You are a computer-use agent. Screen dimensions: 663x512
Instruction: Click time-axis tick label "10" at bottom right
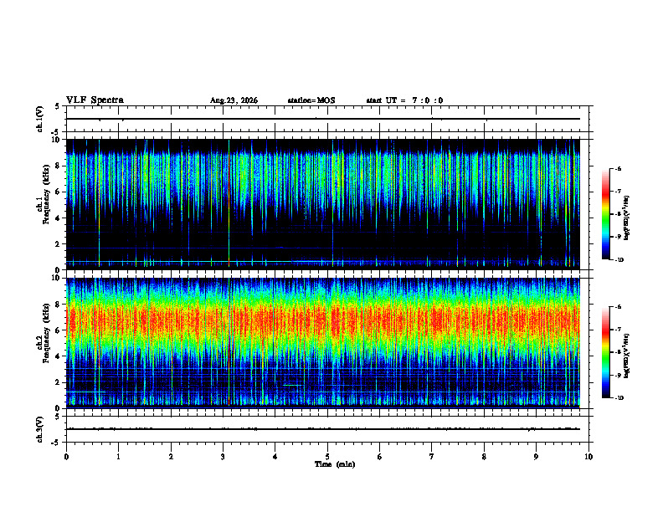[588, 457]
